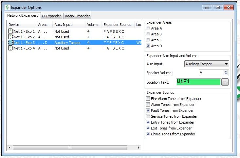Close the Expander Options window
240x158 pixels.
point(229,7)
